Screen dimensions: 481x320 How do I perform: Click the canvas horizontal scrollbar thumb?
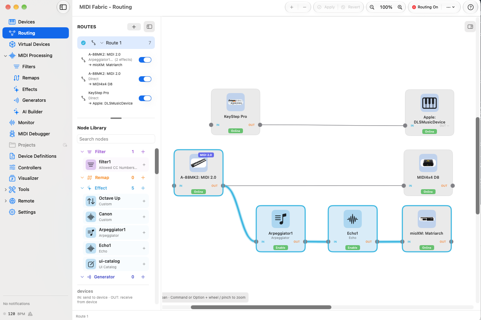coord(261,307)
